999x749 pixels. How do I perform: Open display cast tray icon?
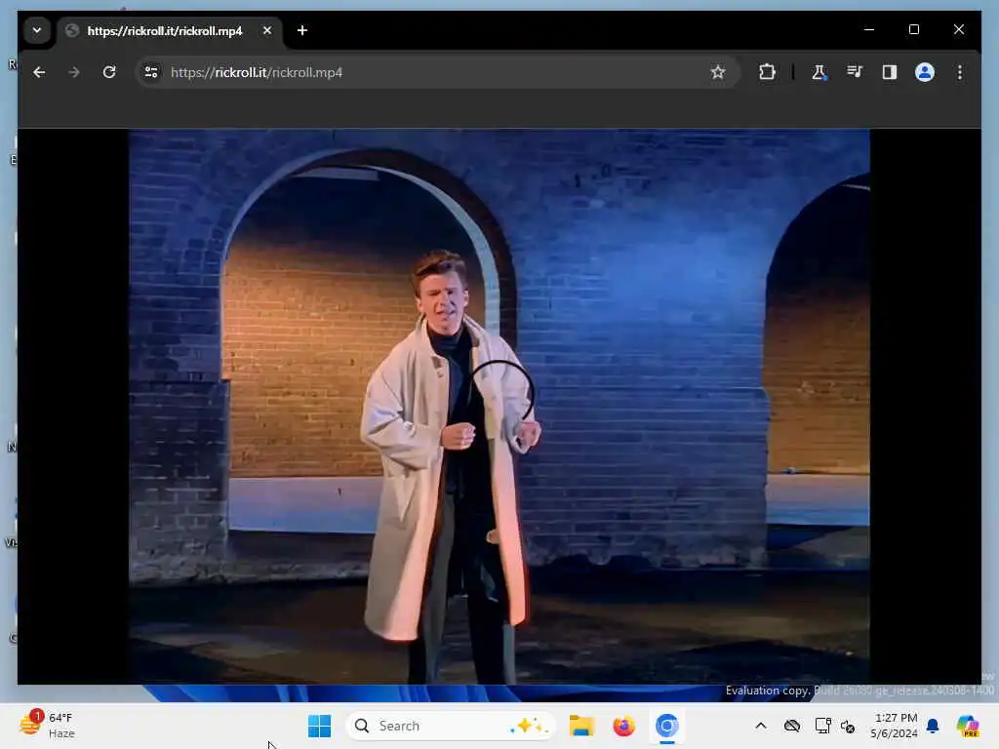822,726
